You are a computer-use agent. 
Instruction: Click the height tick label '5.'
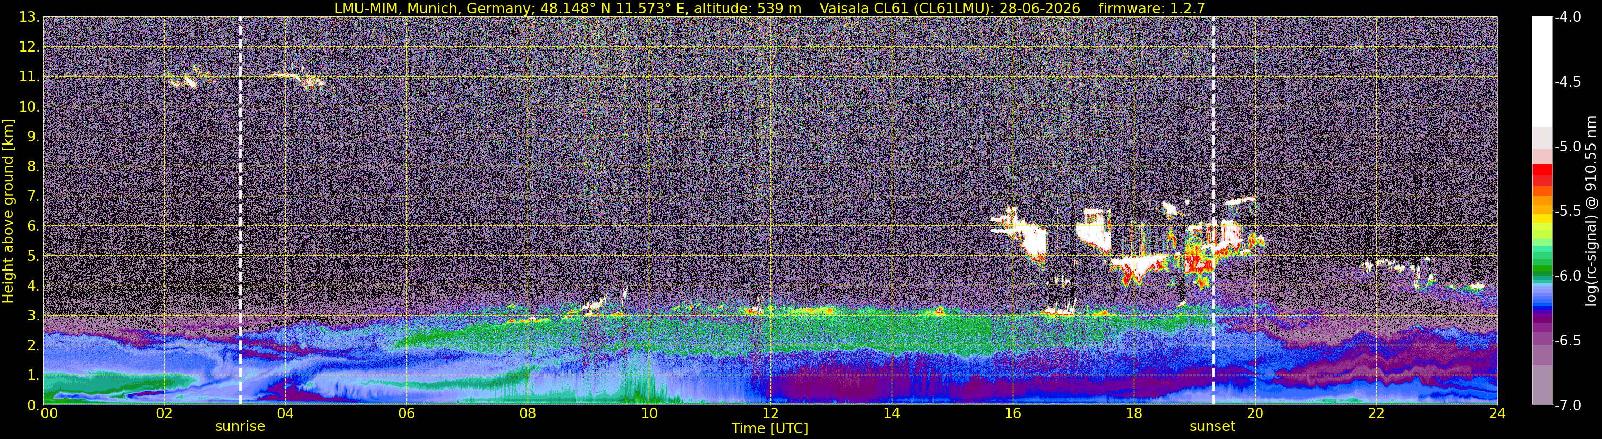33,256
